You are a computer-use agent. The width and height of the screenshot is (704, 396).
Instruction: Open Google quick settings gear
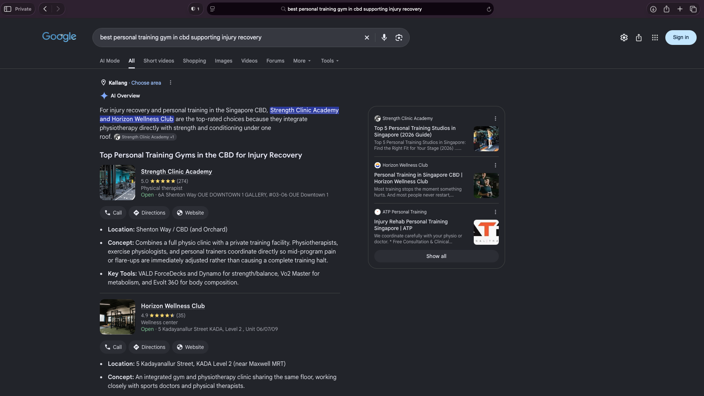coord(624,38)
